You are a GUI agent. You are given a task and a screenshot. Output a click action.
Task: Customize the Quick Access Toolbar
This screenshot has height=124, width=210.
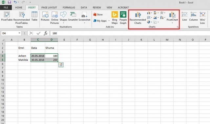click(x=30, y=2)
